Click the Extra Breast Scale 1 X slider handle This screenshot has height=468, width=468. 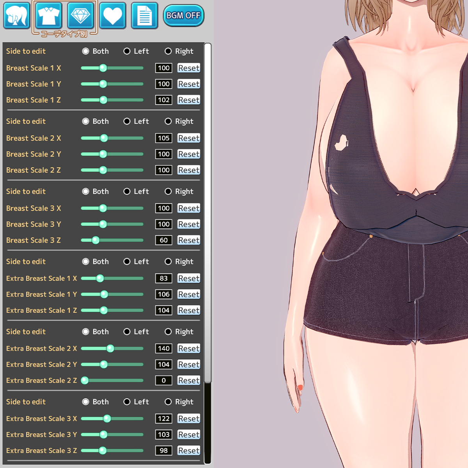100,278
